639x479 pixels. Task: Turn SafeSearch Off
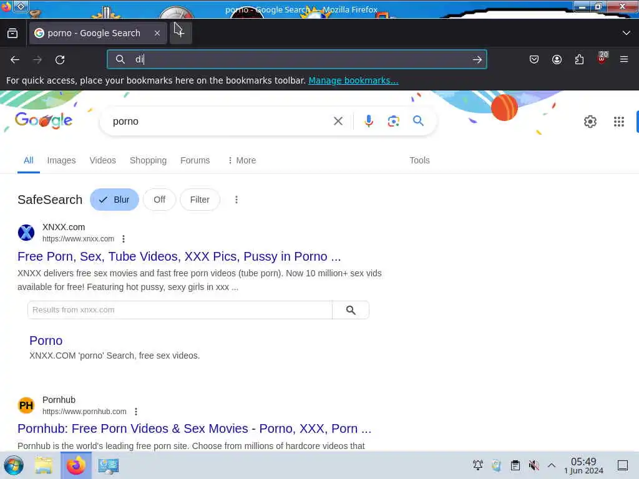159,200
